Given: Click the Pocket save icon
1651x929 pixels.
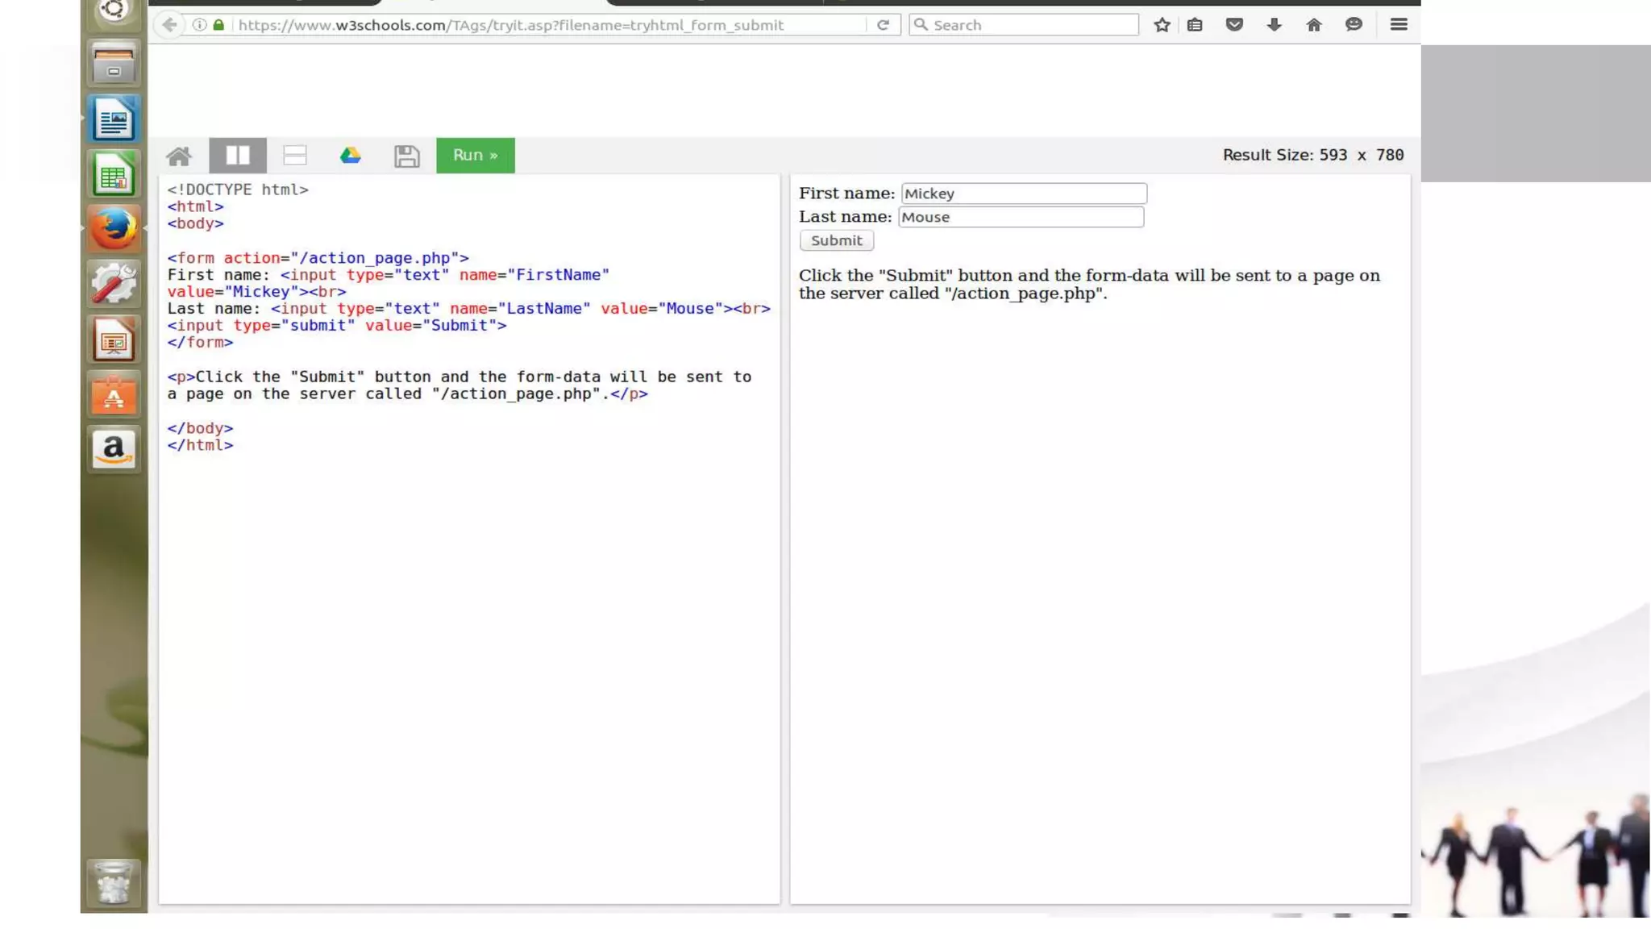Looking at the screenshot, I should click(1234, 25).
